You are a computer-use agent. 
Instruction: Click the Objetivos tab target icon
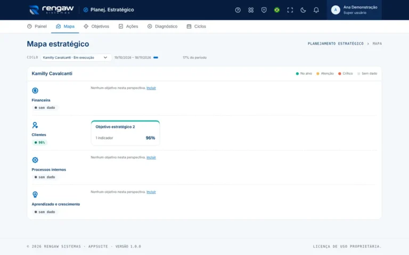86,26
